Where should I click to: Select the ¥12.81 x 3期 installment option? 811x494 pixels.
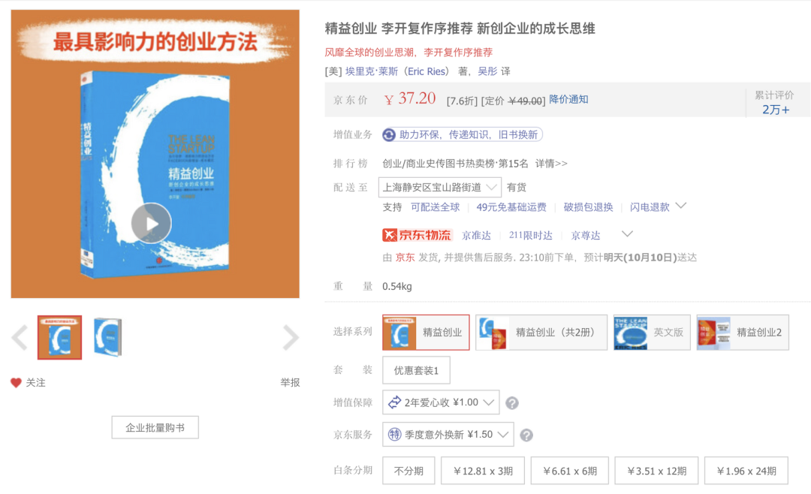[483, 471]
